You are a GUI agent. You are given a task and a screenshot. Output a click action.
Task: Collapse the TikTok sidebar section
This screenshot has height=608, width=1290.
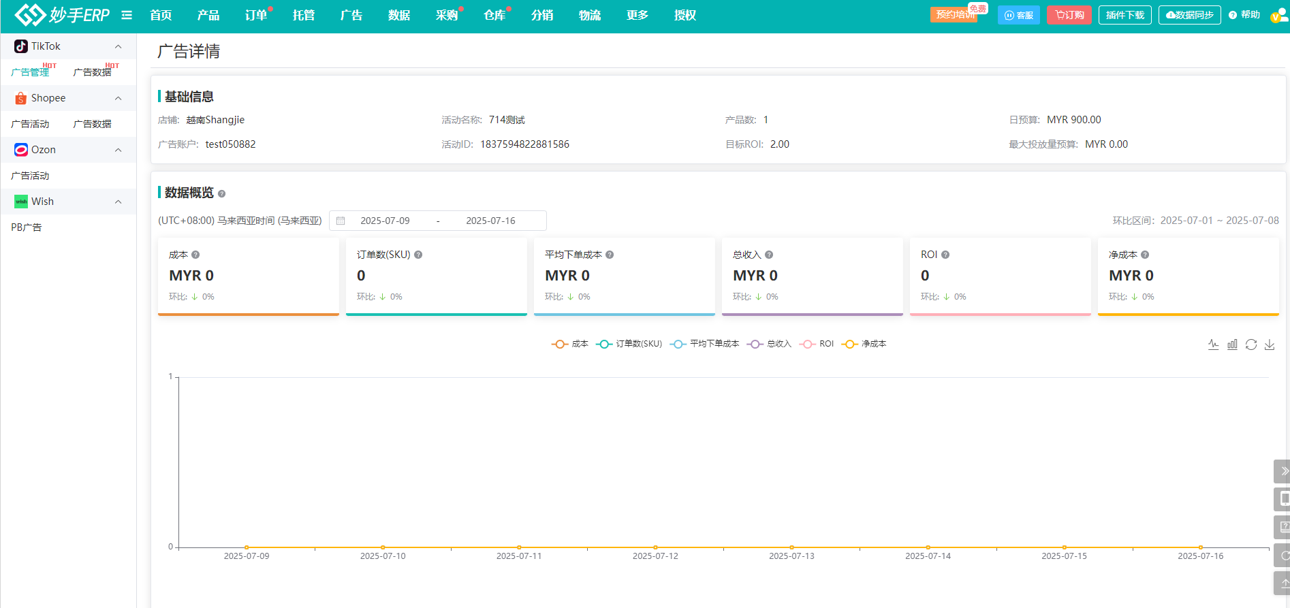tap(119, 46)
